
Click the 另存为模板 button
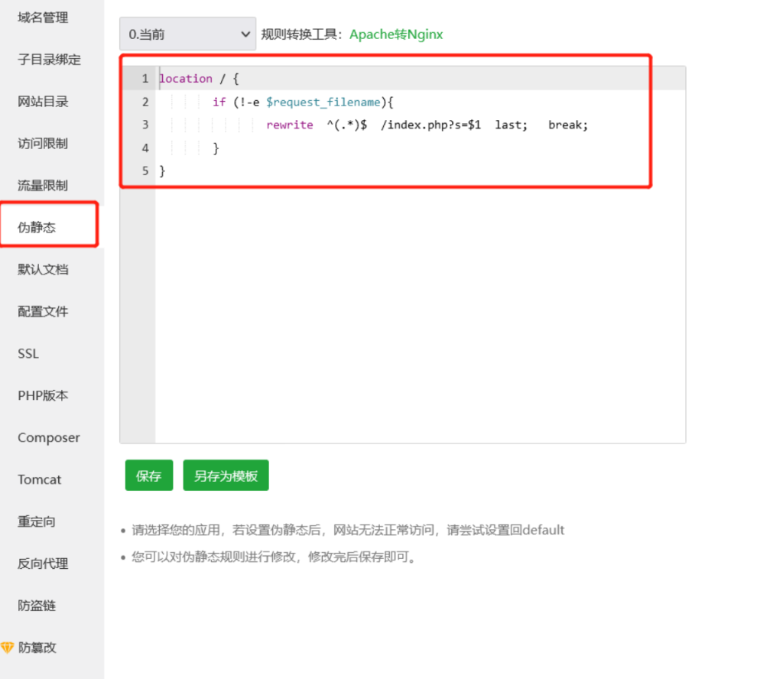pyautogui.click(x=226, y=475)
